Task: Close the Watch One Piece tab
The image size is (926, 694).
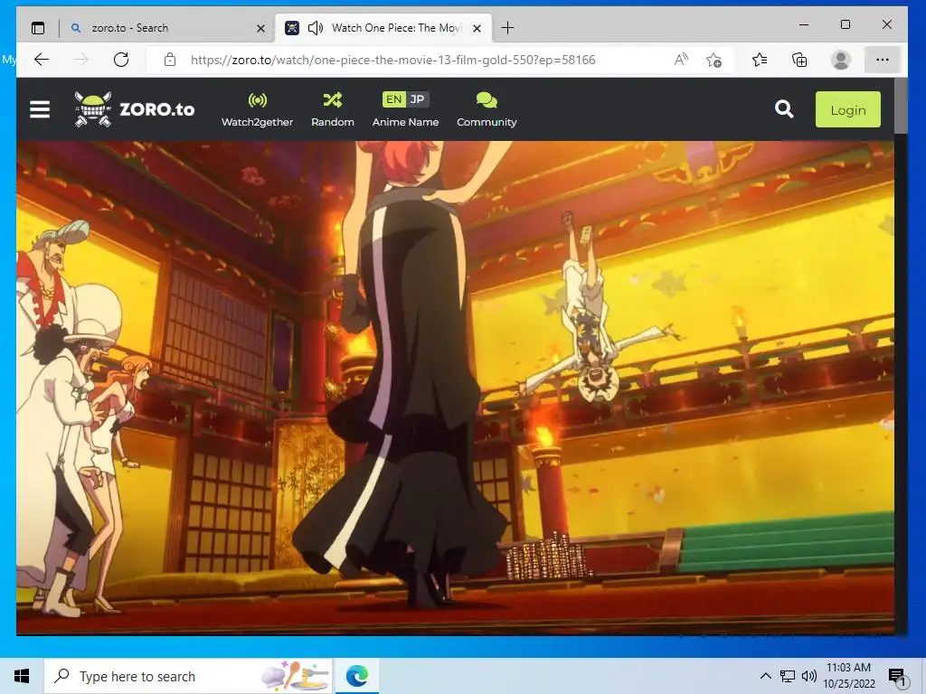Action: tap(477, 28)
